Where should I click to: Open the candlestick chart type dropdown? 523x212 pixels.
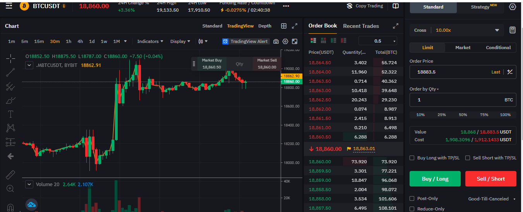point(203,41)
